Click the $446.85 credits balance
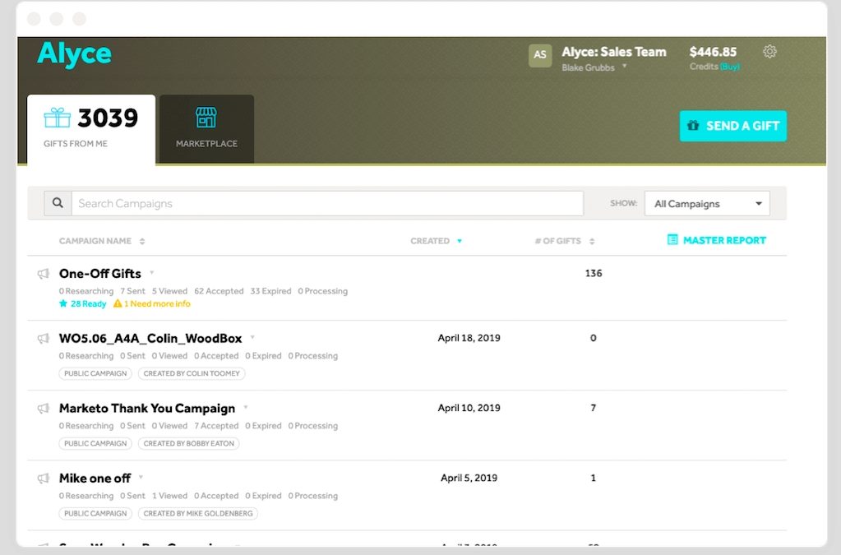This screenshot has height=555, width=841. 713,52
